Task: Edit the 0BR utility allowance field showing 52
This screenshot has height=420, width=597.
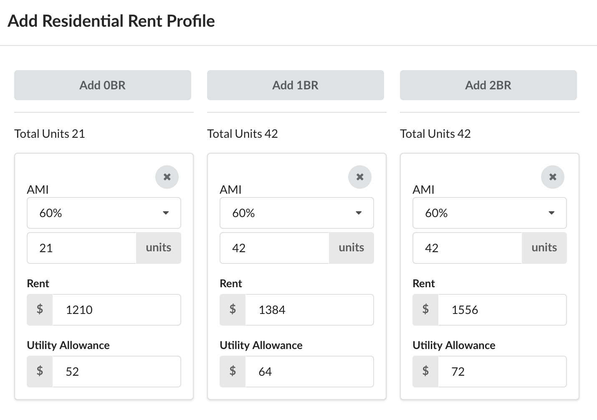Action: coord(117,372)
